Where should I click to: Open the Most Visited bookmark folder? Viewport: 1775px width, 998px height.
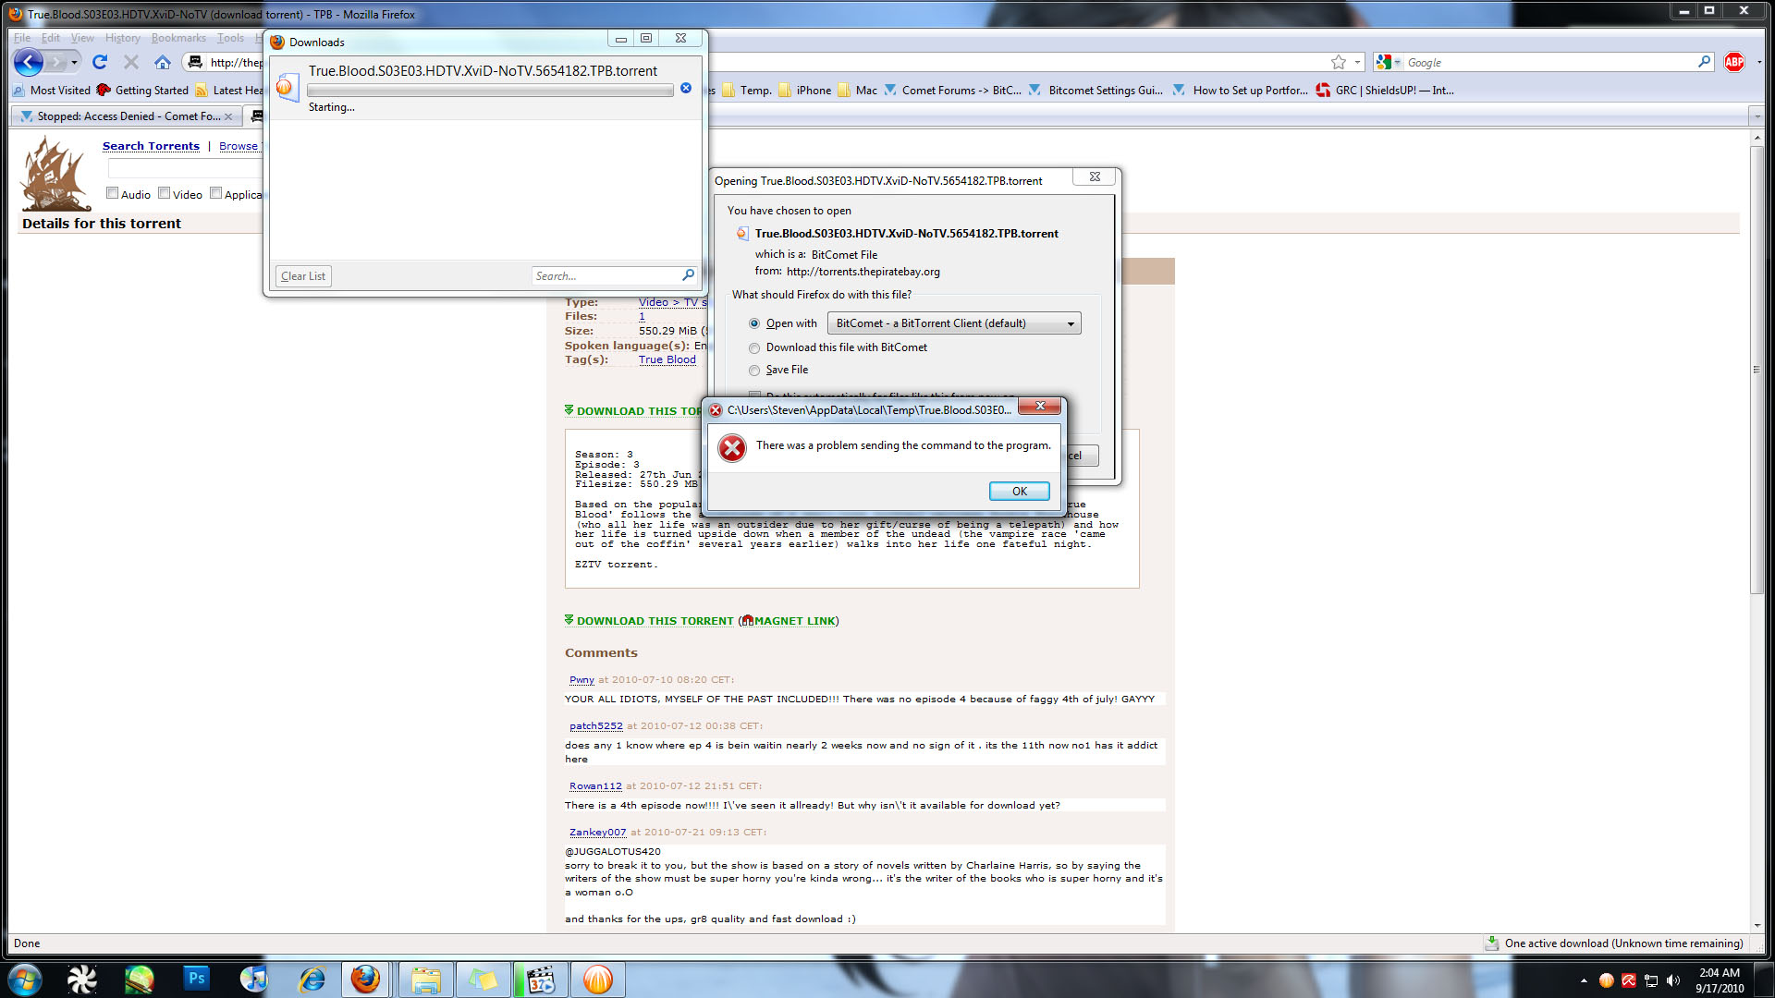pyautogui.click(x=52, y=91)
